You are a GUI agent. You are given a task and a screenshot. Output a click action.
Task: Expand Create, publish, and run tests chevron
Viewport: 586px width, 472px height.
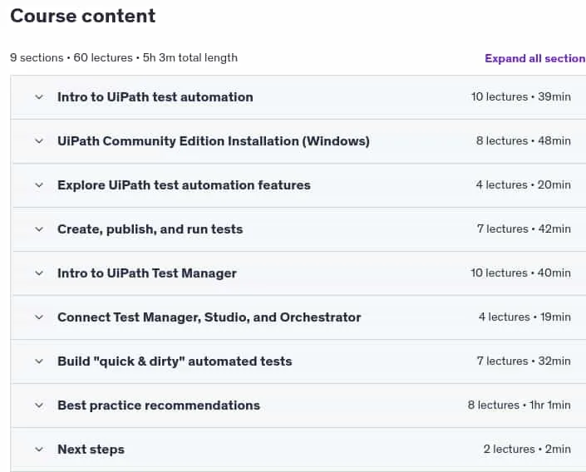(39, 229)
